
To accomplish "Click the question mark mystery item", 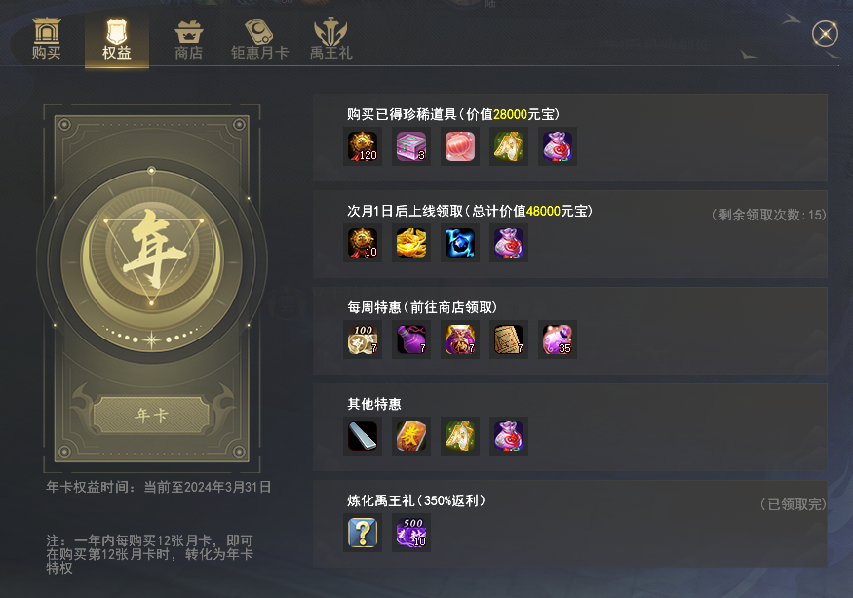I will click(363, 533).
